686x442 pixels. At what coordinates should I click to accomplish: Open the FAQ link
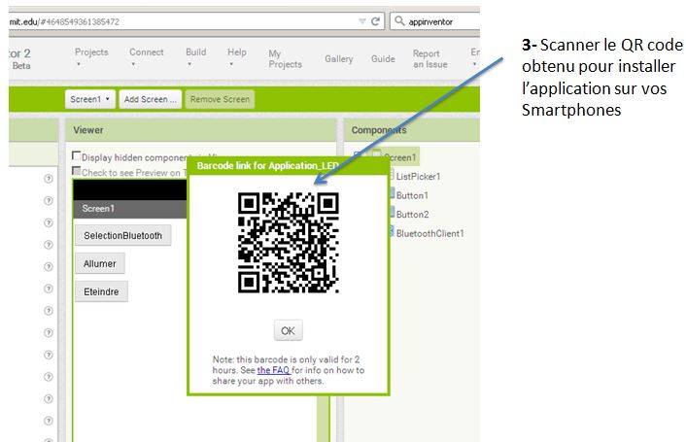point(272,370)
